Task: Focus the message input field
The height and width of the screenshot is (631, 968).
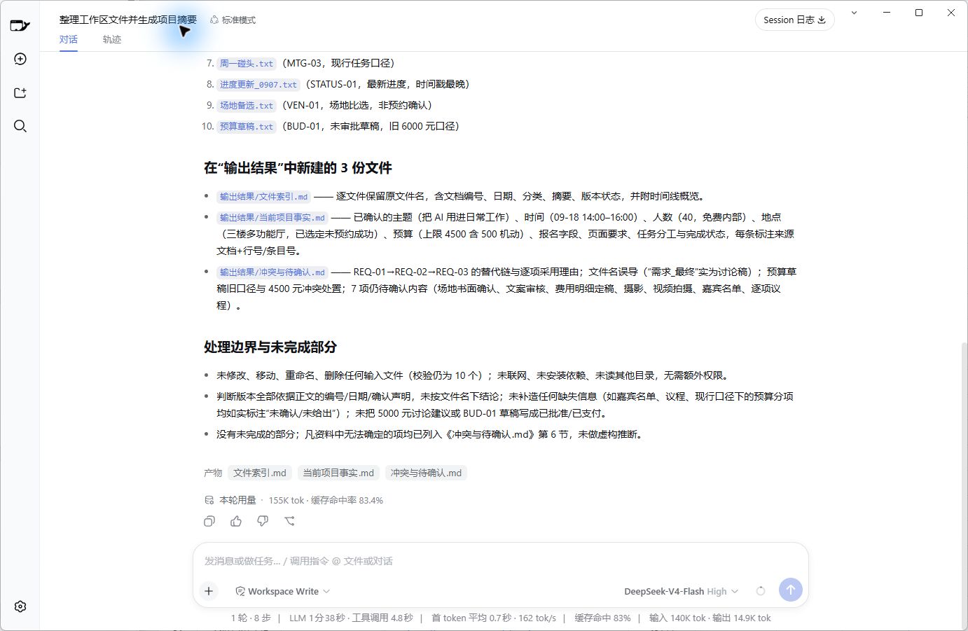Action: point(500,561)
